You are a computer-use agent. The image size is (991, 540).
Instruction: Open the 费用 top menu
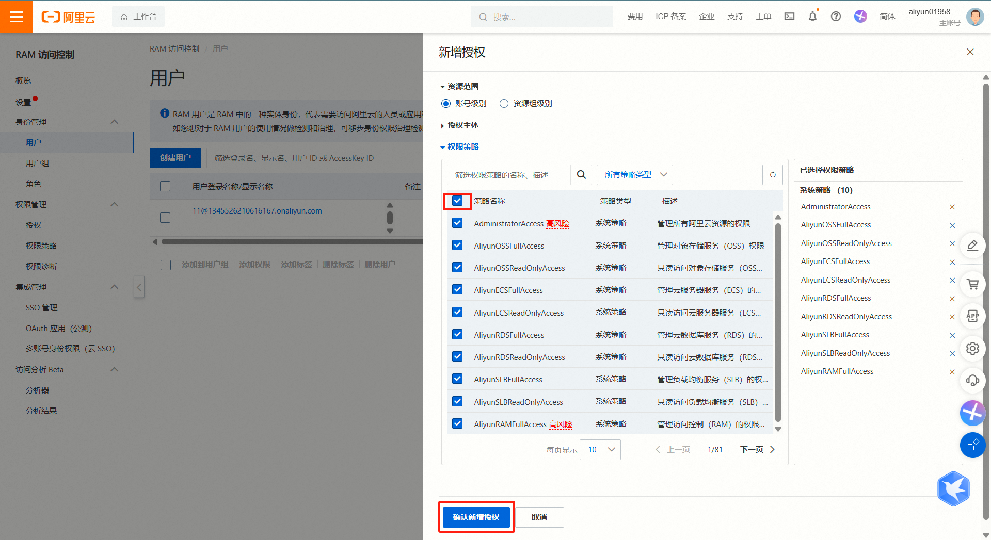(635, 17)
